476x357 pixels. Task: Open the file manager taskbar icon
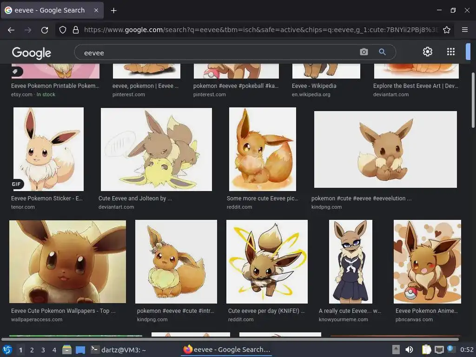pyautogui.click(x=67, y=350)
